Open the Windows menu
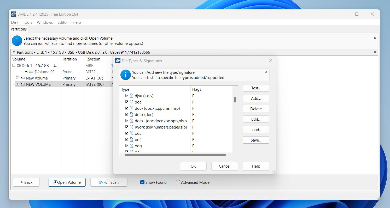This screenshot has width=390, height=208. point(45,22)
